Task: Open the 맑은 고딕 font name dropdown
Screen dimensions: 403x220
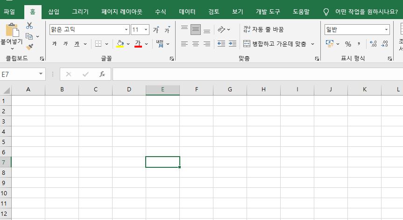Action: (x=126, y=29)
